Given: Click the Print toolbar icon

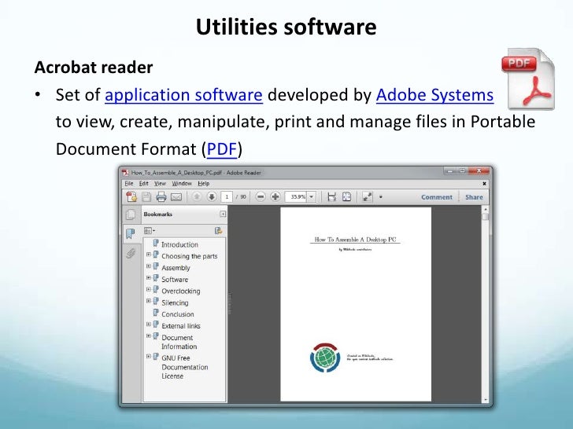Looking at the screenshot, I should pyautogui.click(x=161, y=197).
